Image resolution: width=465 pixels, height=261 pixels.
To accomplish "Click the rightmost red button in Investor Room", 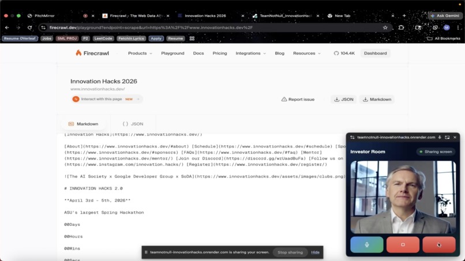I will (439, 245).
